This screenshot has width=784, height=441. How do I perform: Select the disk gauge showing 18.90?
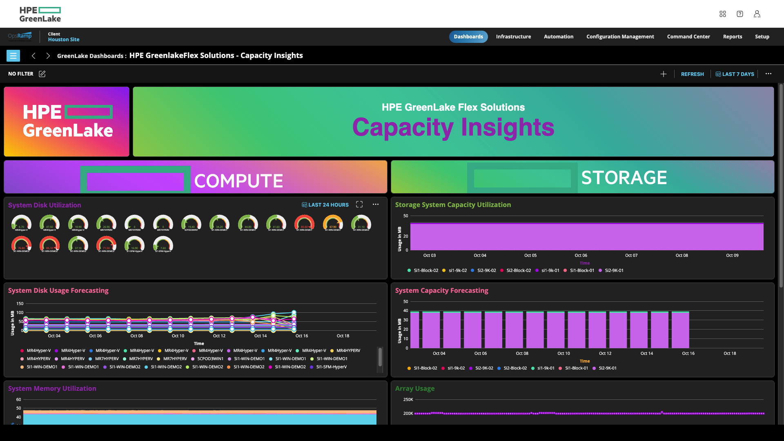(x=78, y=223)
